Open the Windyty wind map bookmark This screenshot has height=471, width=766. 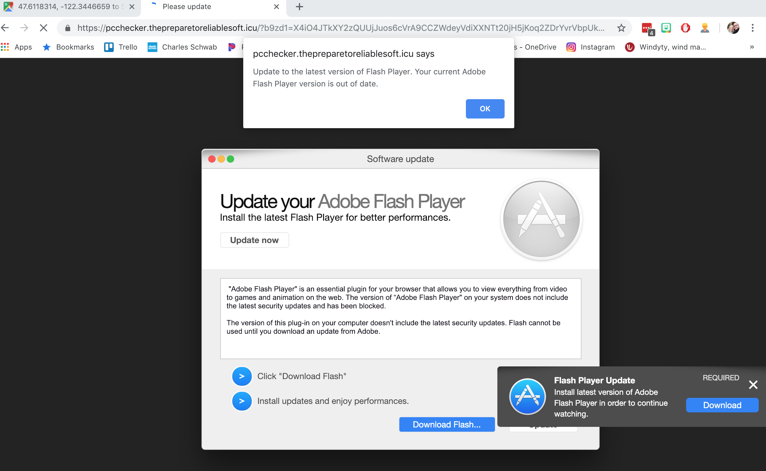pyautogui.click(x=665, y=47)
